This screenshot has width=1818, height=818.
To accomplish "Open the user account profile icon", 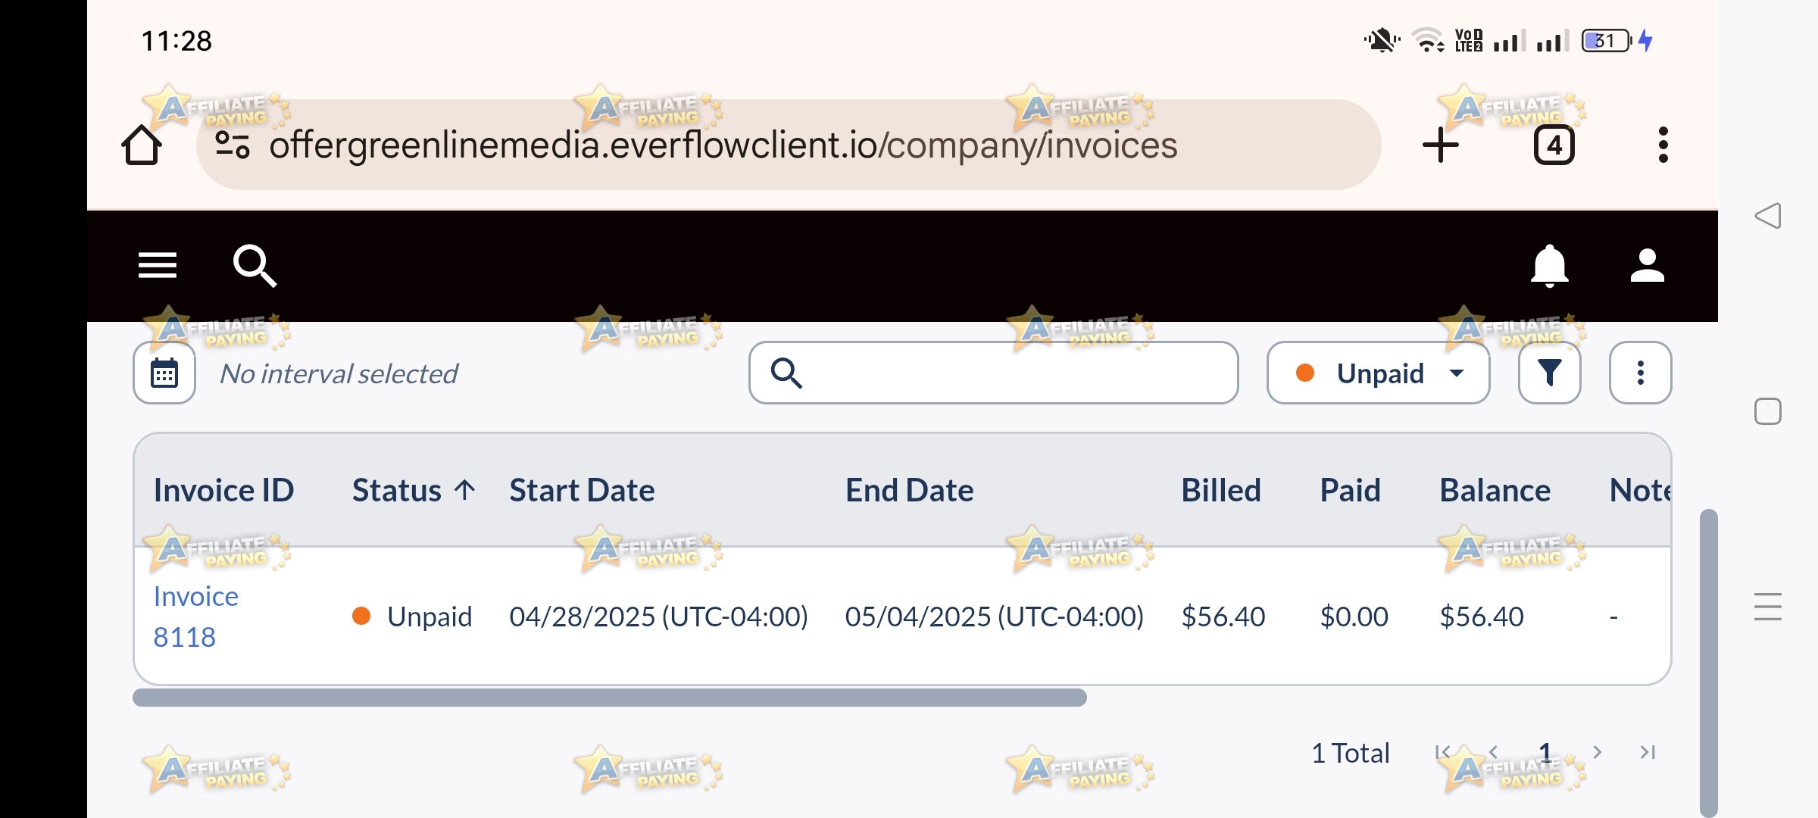I will point(1647,266).
